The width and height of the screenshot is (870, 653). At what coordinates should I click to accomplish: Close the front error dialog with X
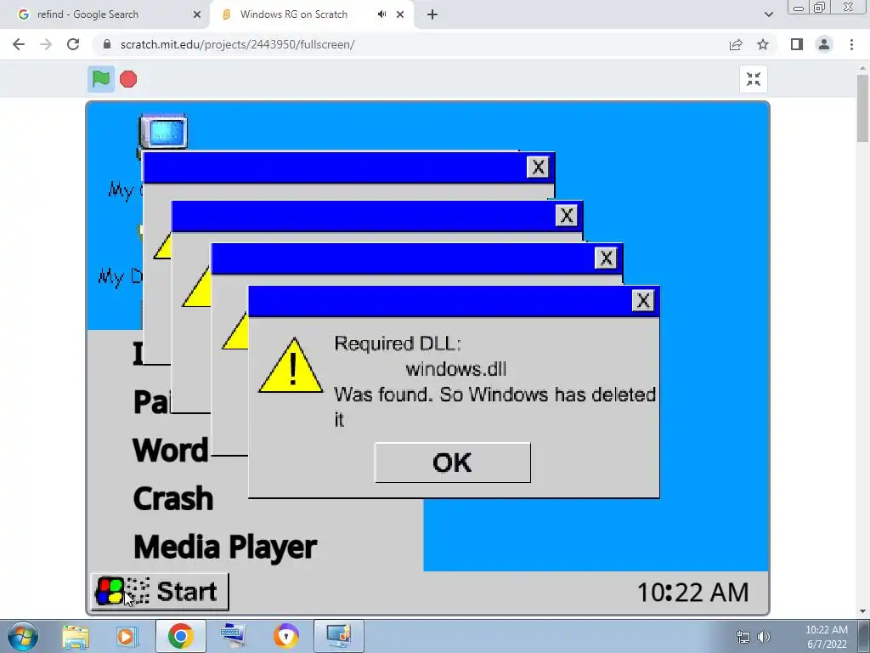click(643, 301)
